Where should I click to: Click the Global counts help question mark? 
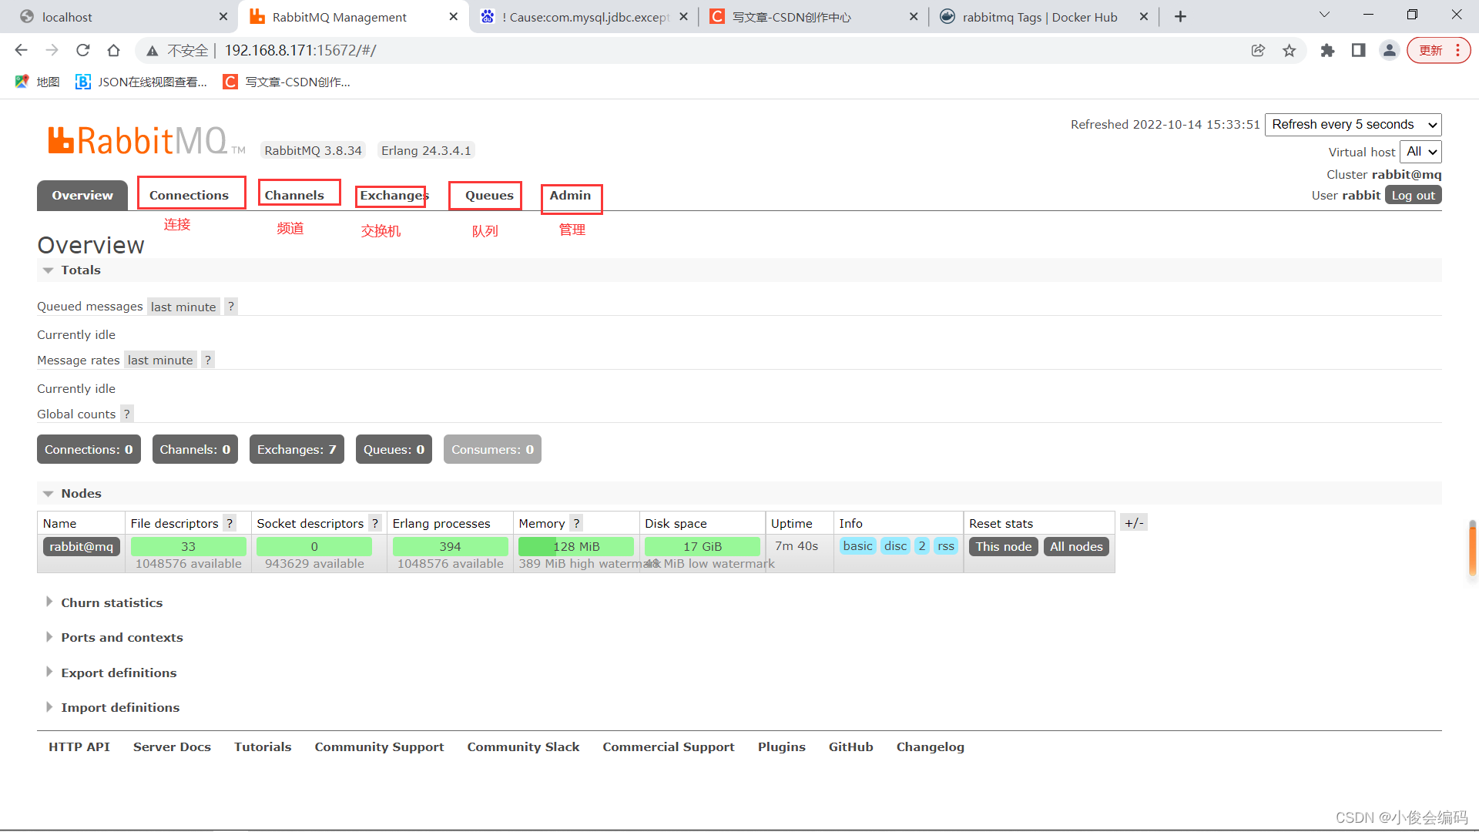pos(127,414)
